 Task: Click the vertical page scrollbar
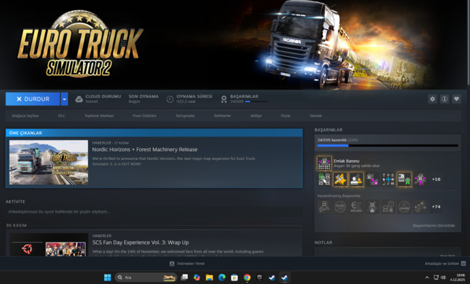pyautogui.click(x=468, y=42)
